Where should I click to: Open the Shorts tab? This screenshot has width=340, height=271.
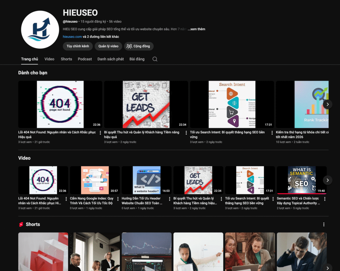[66, 59]
